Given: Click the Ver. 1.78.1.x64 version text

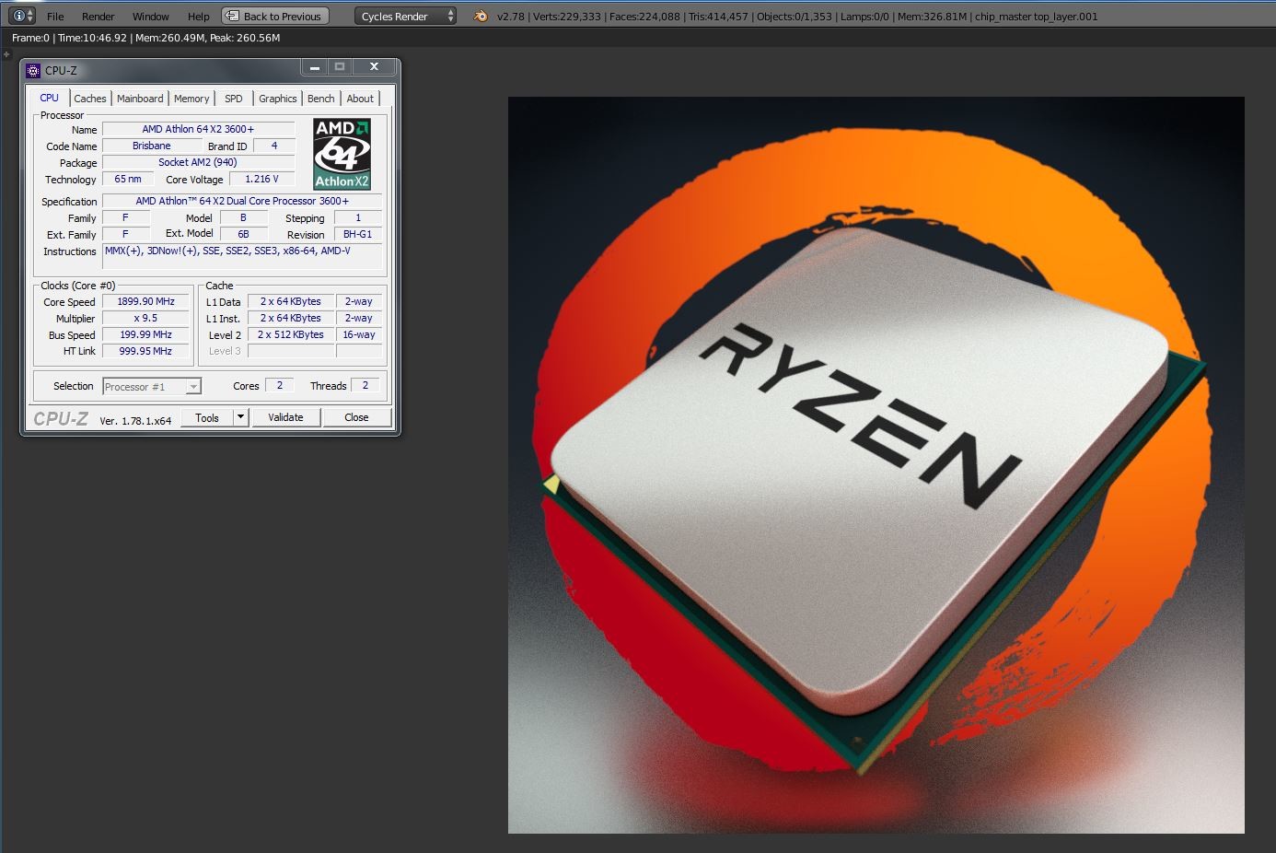Looking at the screenshot, I should coord(135,420).
